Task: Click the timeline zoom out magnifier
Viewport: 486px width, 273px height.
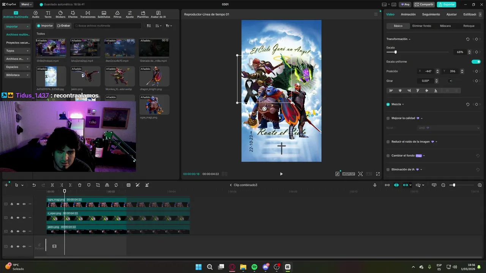Action: [x=443, y=185]
